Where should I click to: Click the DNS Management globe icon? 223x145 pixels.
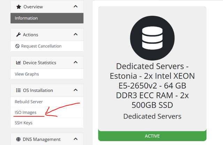pos(18,139)
